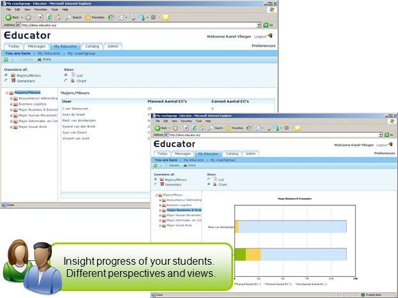Click green refresh icon in rear Educator actionbar

click(6, 59)
